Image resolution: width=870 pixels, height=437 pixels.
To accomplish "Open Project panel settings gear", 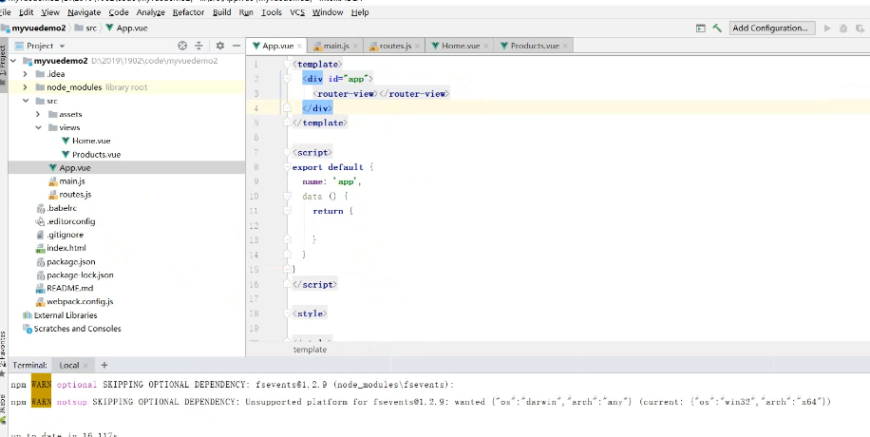I will [219, 46].
